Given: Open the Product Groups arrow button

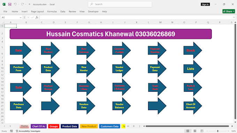Looking at the screenshot, I should click(50, 88).
